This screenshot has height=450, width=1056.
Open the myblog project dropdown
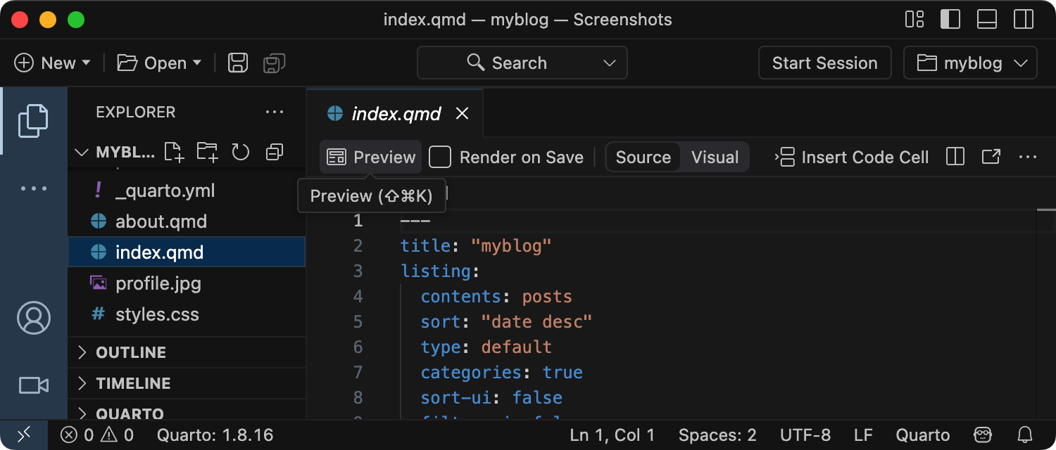[970, 63]
